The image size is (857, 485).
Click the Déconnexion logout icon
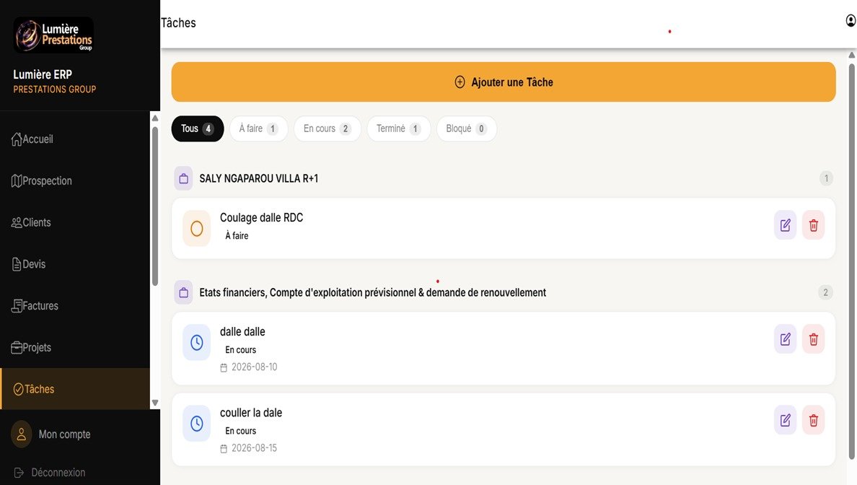(x=19, y=473)
